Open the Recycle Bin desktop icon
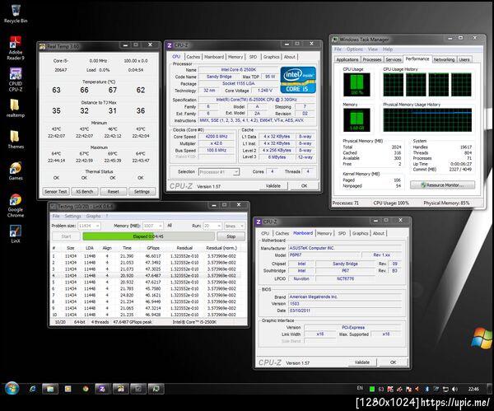Image resolution: width=494 pixels, height=411 pixels. point(16,13)
